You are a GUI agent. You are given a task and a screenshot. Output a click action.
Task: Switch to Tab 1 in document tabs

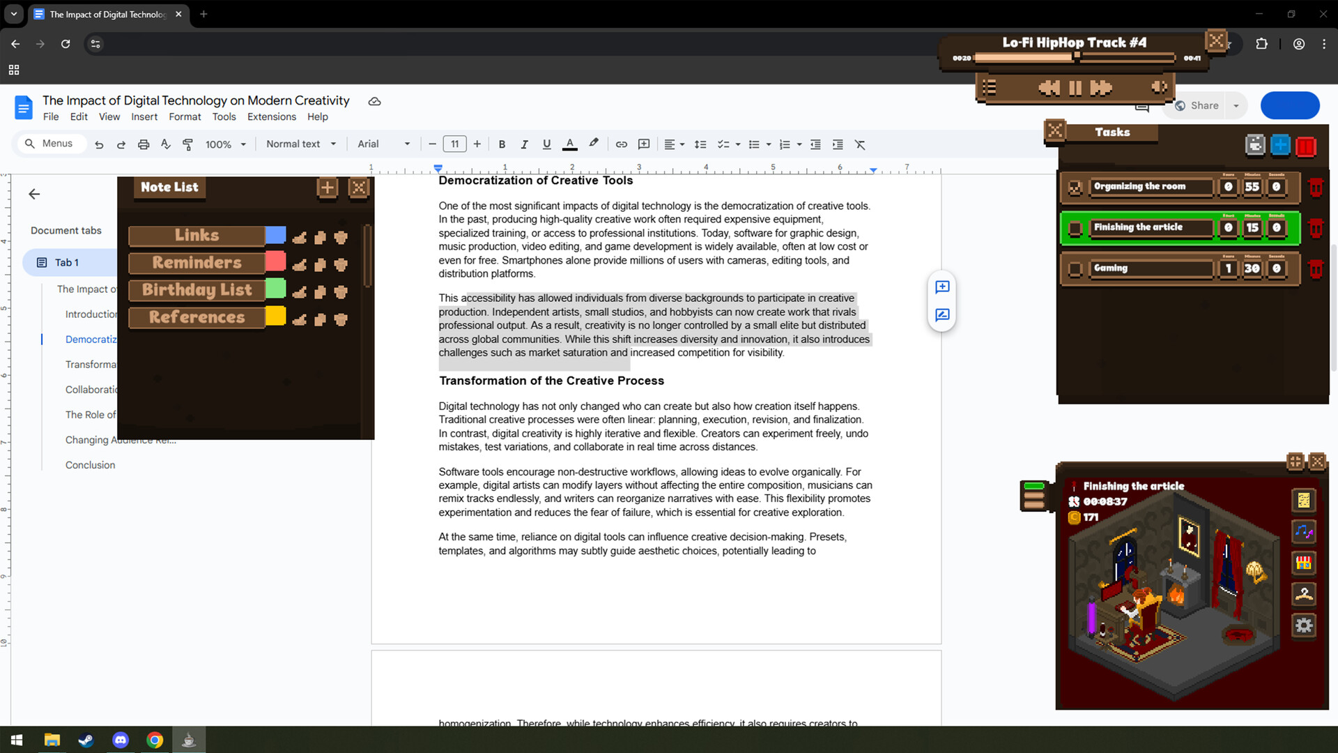[x=68, y=262]
